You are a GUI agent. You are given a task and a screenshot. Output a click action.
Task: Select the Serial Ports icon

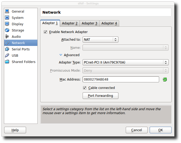[7, 49]
